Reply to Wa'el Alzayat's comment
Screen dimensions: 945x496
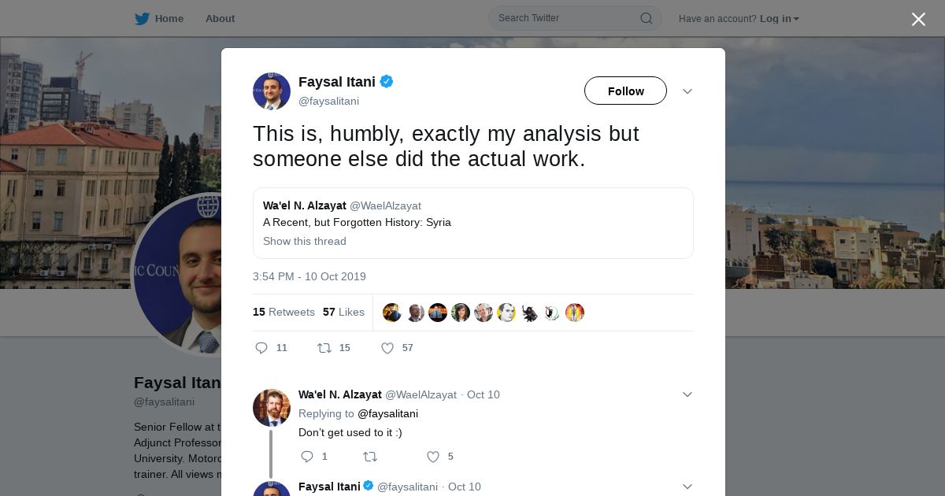tap(307, 457)
